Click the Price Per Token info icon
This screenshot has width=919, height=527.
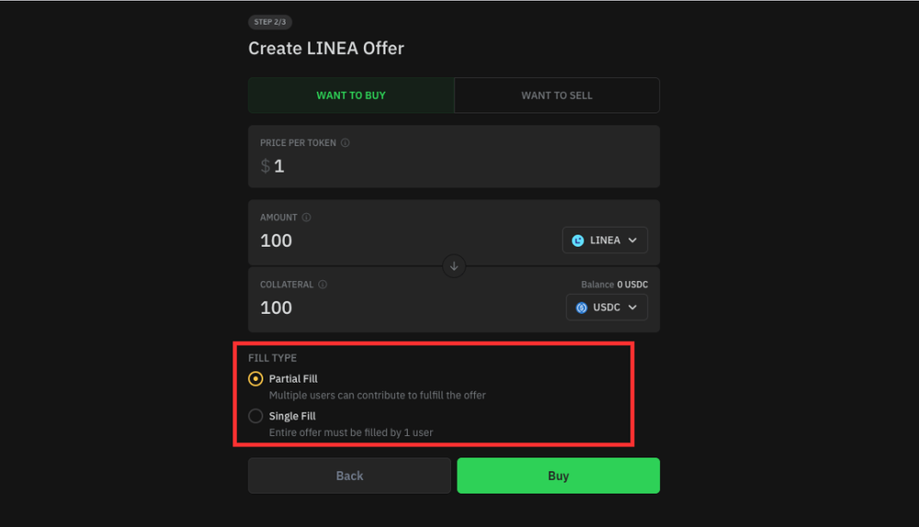[346, 143]
